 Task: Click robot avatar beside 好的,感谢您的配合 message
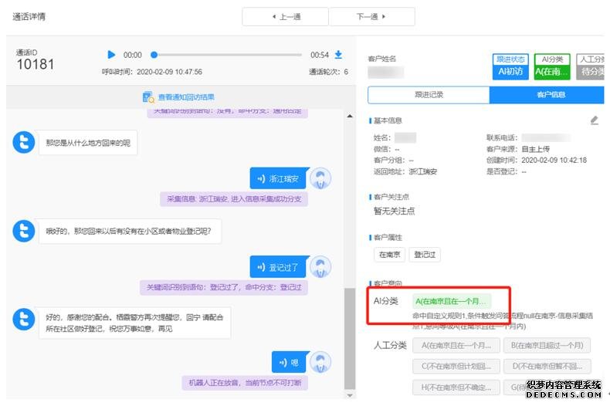(x=24, y=320)
